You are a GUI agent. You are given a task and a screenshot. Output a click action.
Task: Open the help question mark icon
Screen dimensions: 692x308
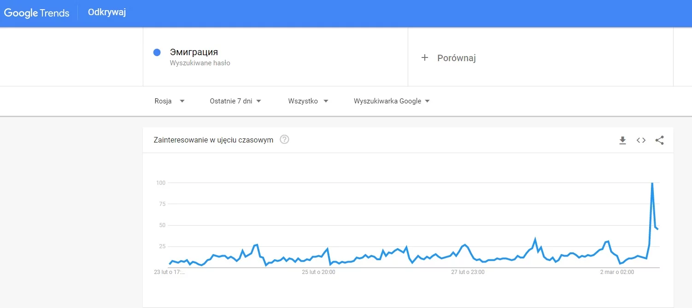click(x=285, y=140)
